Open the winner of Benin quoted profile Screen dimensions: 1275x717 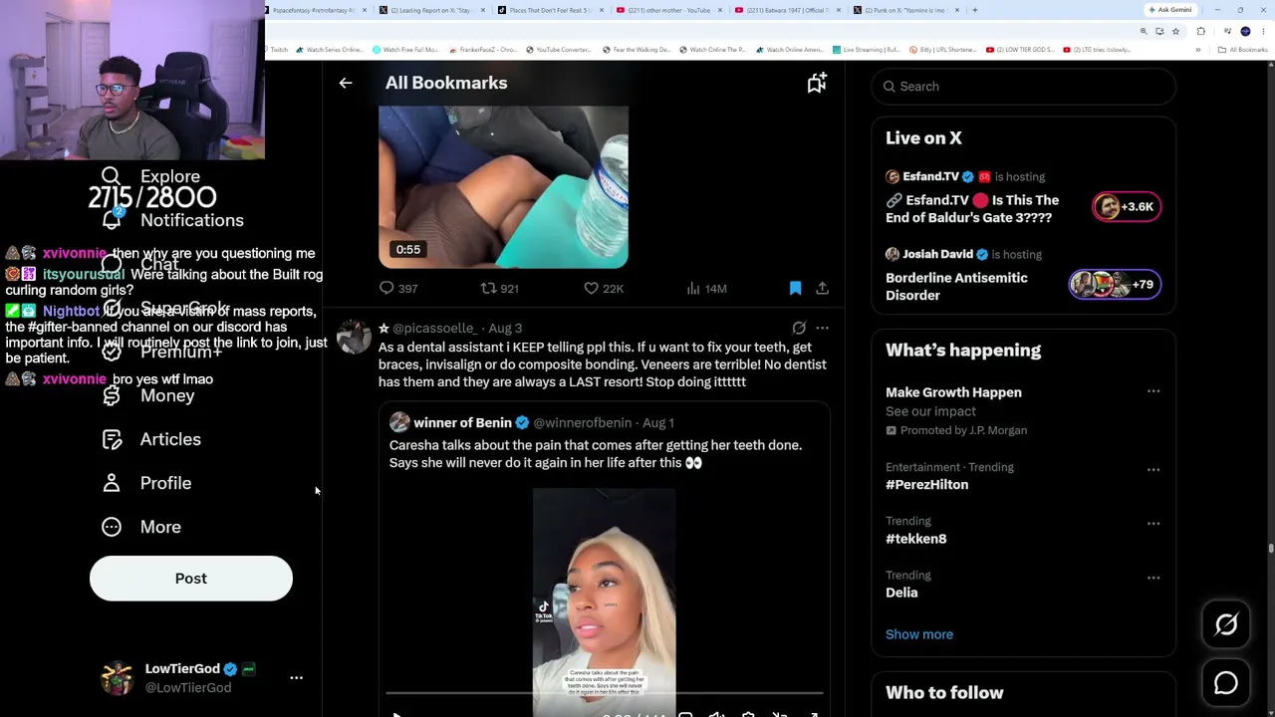[x=462, y=422]
